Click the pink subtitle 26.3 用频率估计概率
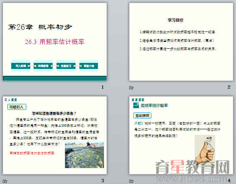 pos(54,42)
